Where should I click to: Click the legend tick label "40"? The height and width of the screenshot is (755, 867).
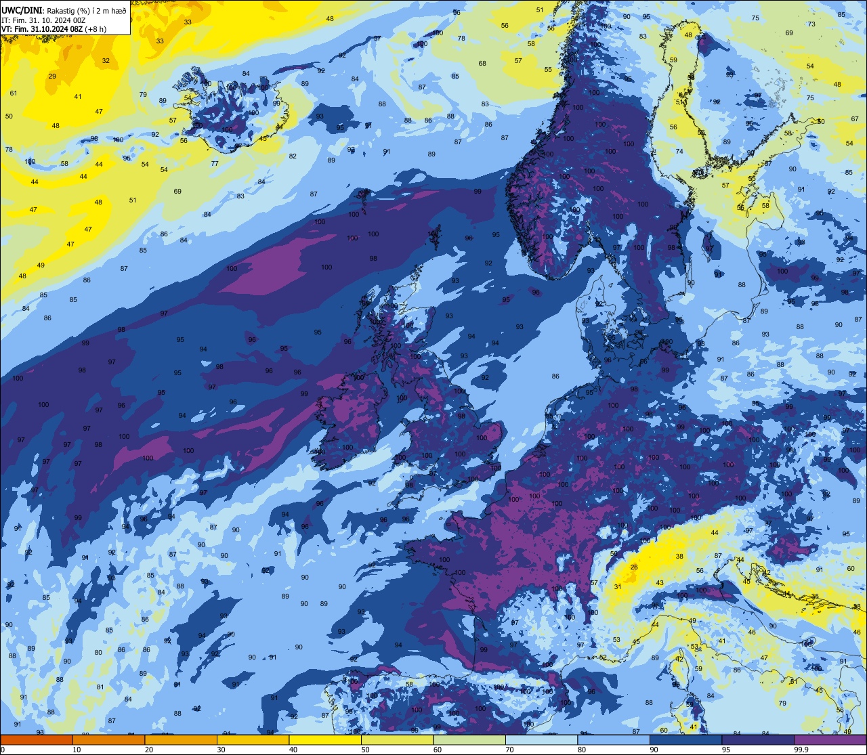(293, 750)
